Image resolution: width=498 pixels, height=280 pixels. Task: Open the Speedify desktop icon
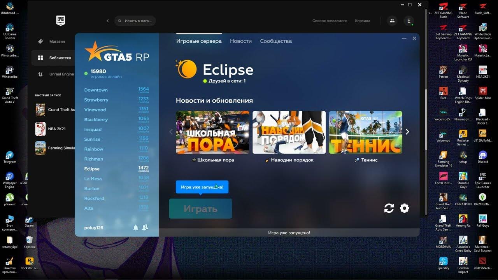443,263
